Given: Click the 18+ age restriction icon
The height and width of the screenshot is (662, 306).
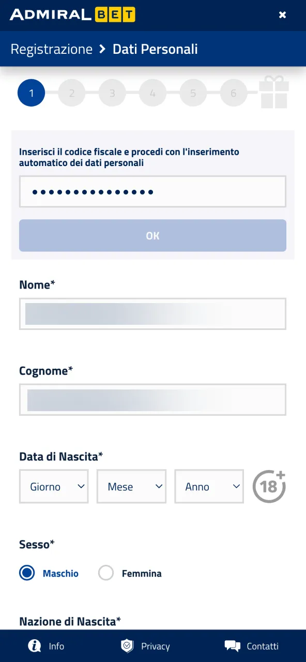Looking at the screenshot, I should pyautogui.click(x=269, y=487).
